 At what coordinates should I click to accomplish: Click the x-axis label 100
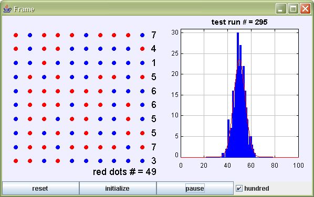298,165
